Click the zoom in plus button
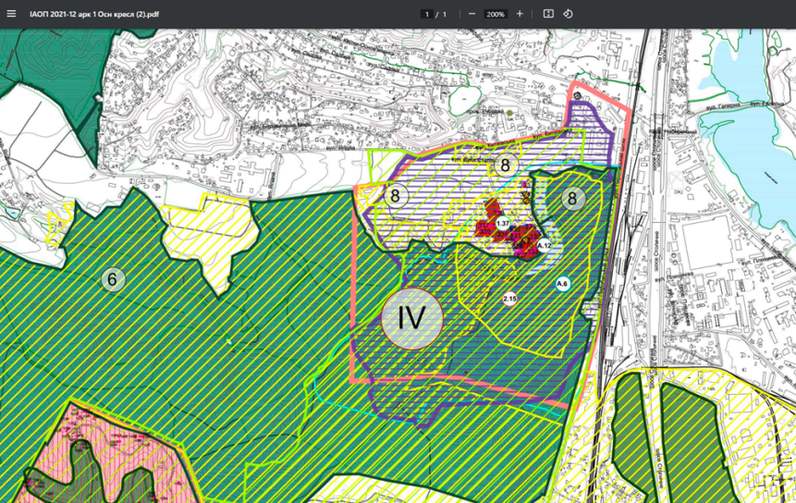 pos(520,14)
